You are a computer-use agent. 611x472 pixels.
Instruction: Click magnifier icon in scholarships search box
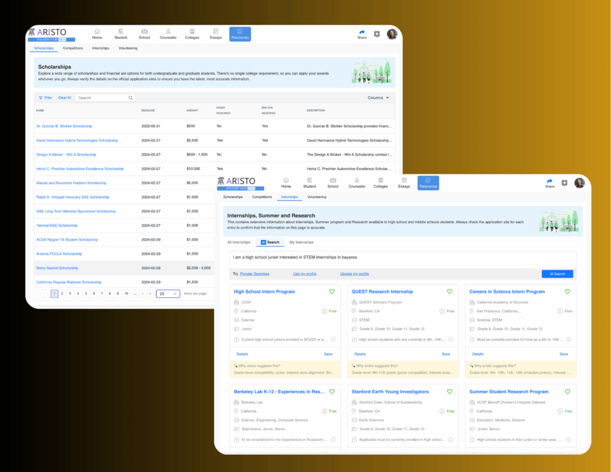[x=131, y=98]
